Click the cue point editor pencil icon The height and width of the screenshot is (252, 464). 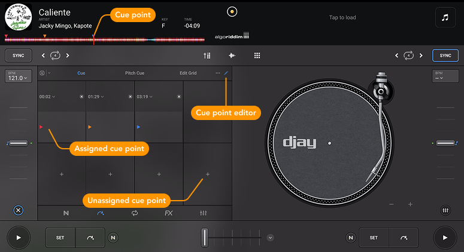pyautogui.click(x=226, y=73)
